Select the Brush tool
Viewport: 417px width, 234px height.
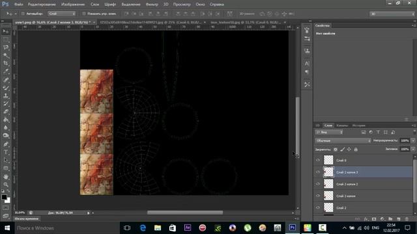point(6,88)
